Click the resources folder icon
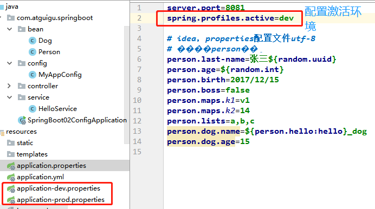 point(2,133)
